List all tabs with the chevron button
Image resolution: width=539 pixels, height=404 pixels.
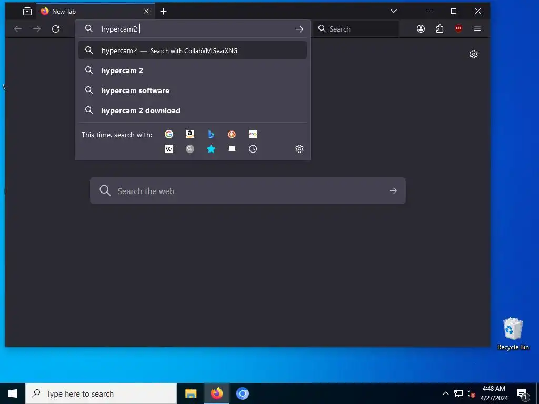(394, 11)
